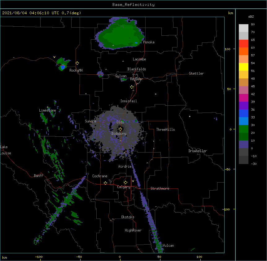The width and height of the screenshot is (267, 261).
Task: Click the white asterisk marker above Limestone
Action: click(x=48, y=107)
